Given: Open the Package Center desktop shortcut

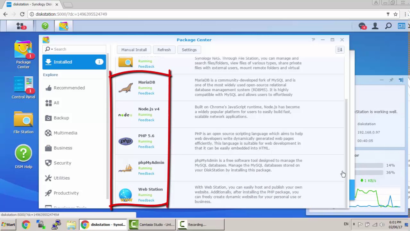Looking at the screenshot, I should 23,55.
